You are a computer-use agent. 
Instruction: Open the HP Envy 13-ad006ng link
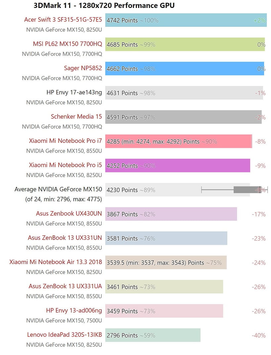click(74, 310)
